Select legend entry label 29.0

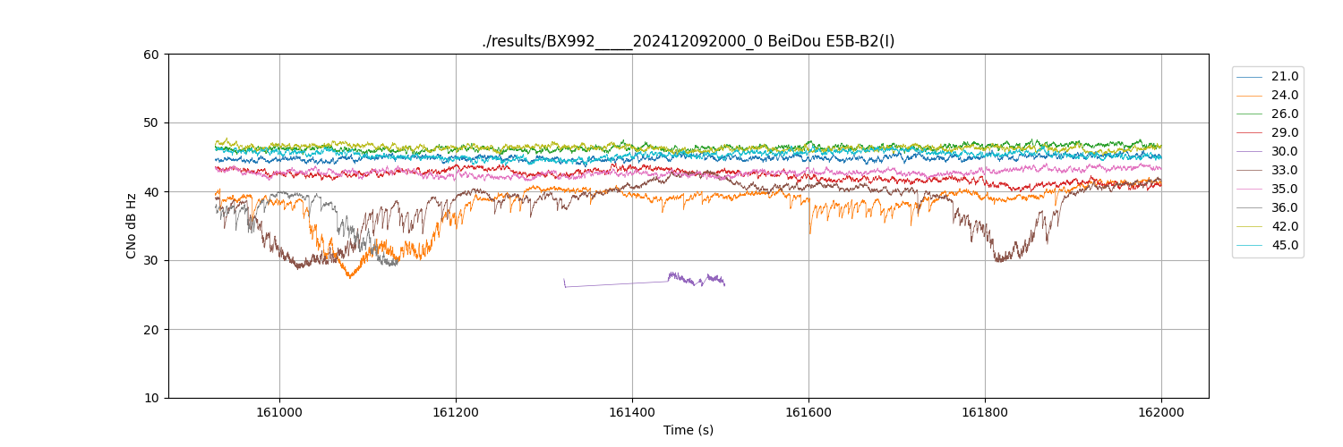tap(1284, 133)
